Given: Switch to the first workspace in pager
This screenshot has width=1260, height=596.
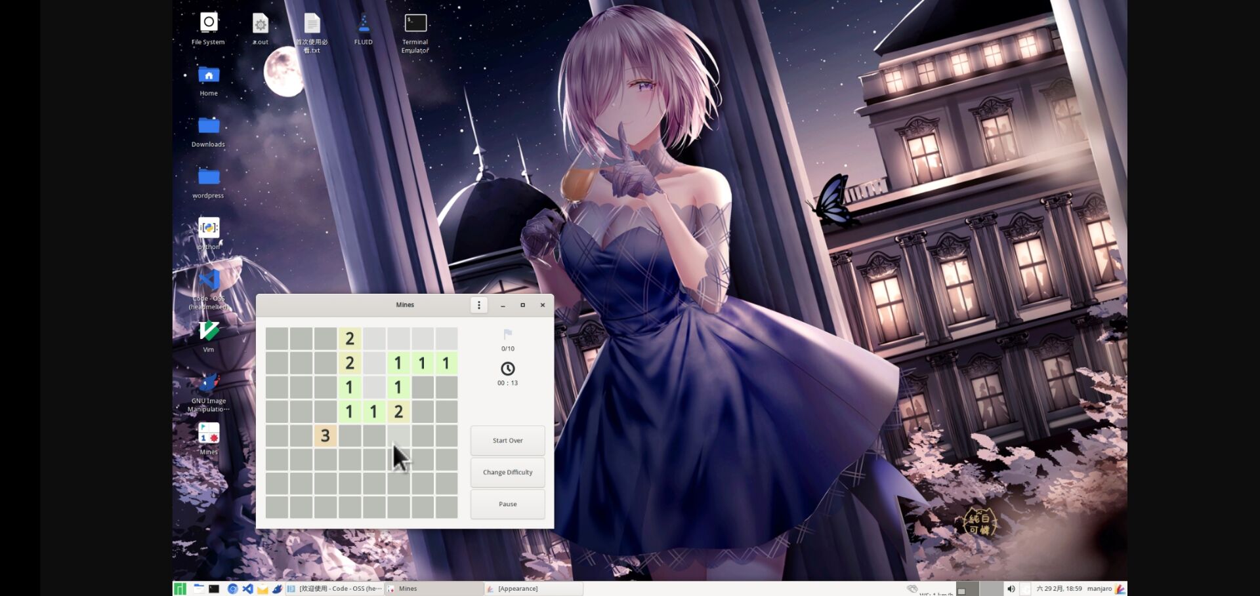Looking at the screenshot, I should [x=967, y=589].
